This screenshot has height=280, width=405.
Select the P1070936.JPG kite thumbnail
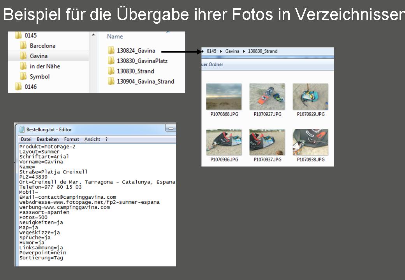224,142
